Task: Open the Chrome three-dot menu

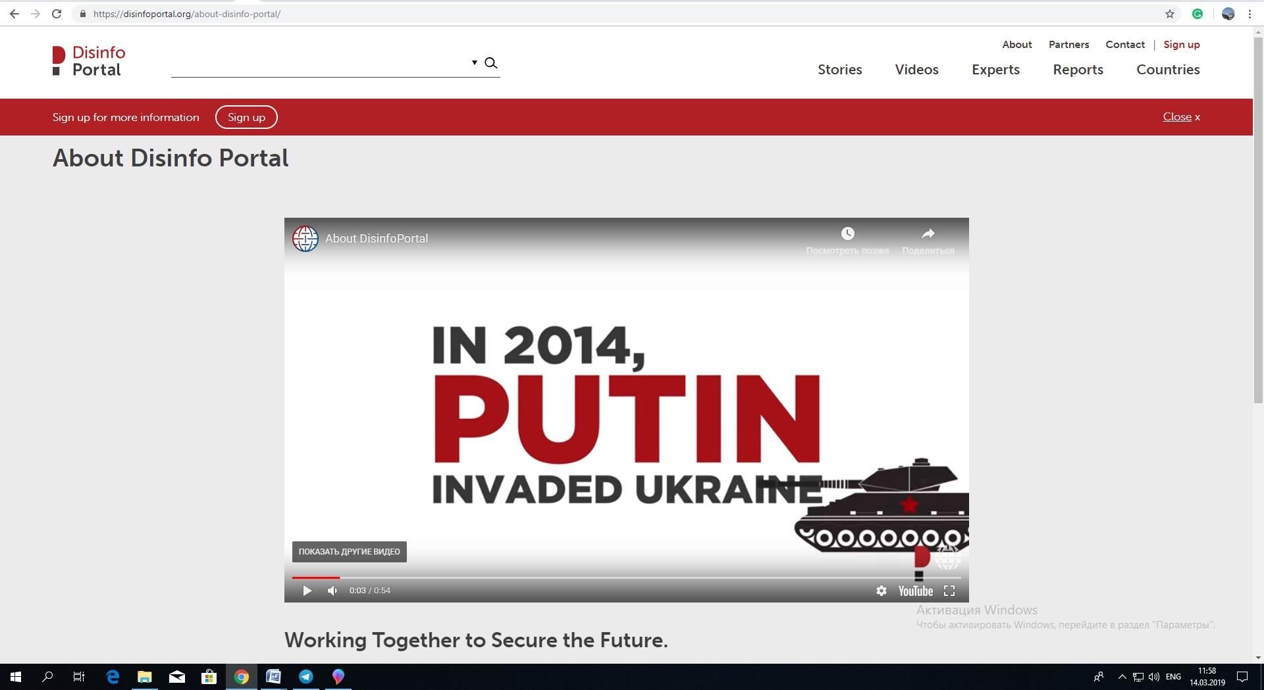Action: pos(1250,14)
